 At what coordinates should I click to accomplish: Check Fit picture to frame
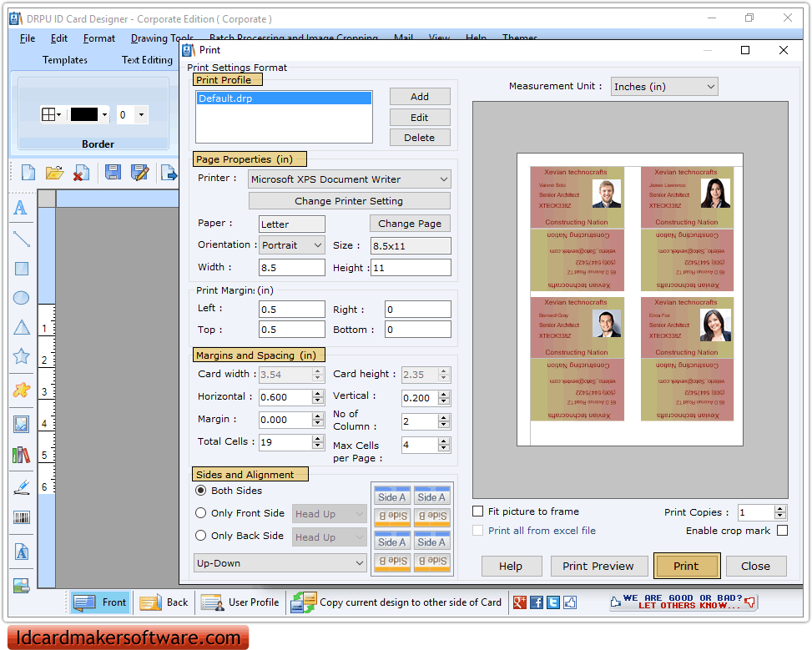tap(477, 512)
